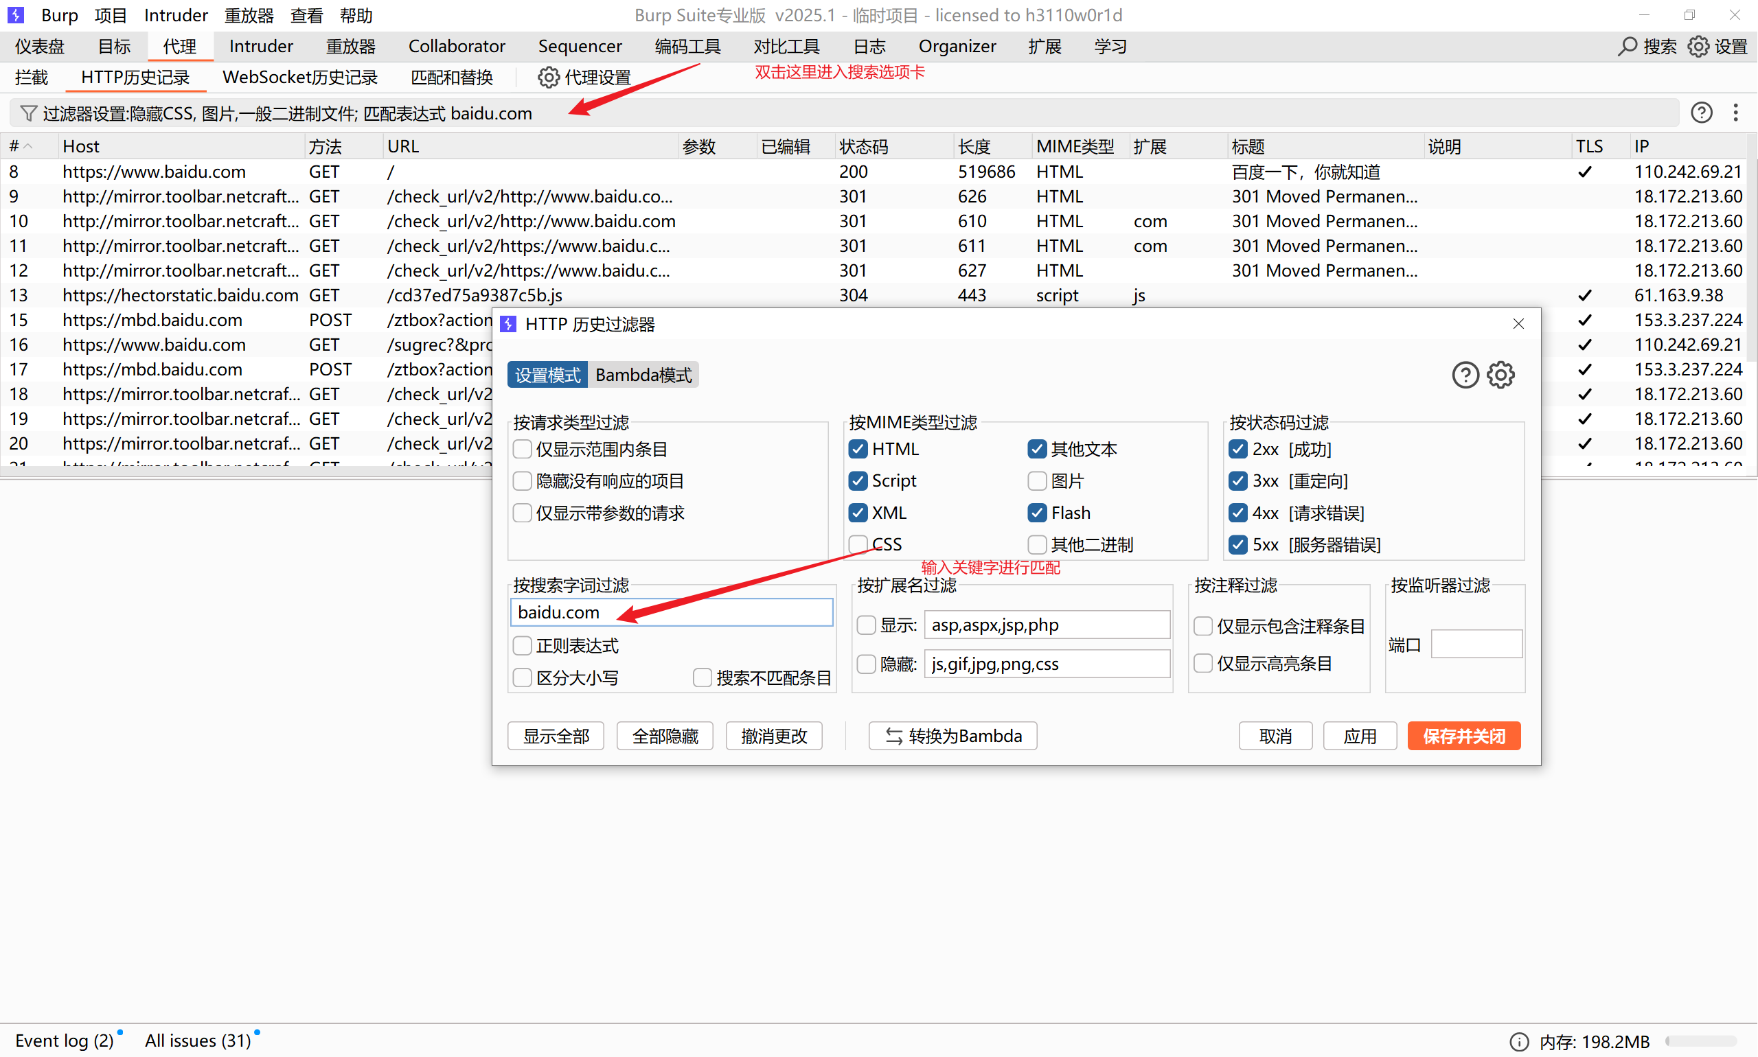1758x1057 pixels.
Task: Check the 正则表达式 option
Action: click(x=522, y=645)
